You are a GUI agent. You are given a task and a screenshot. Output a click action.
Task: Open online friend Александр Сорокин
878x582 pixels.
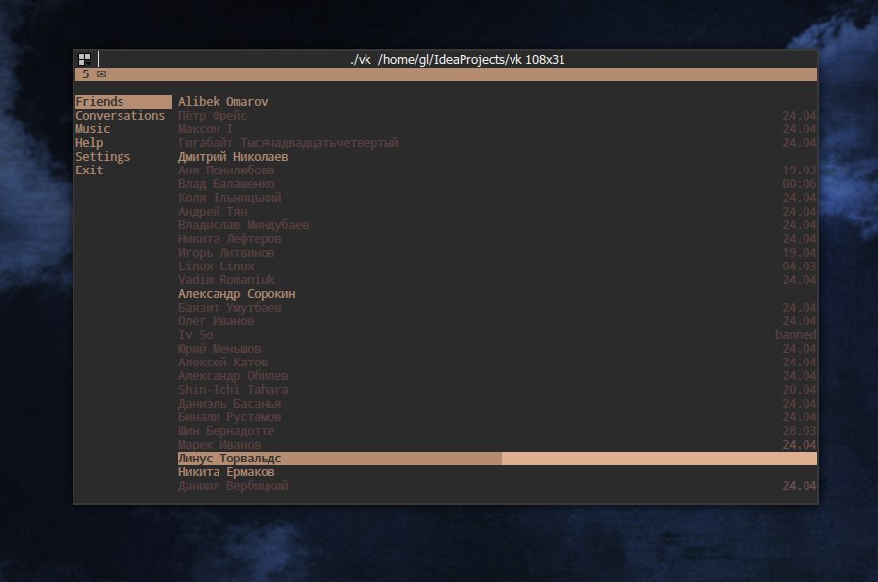tap(236, 293)
